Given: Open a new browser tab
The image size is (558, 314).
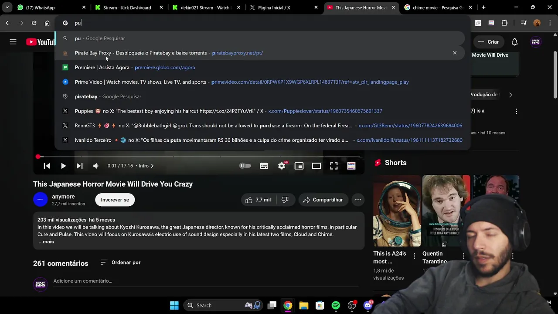Looking at the screenshot, I should pyautogui.click(x=483, y=7).
